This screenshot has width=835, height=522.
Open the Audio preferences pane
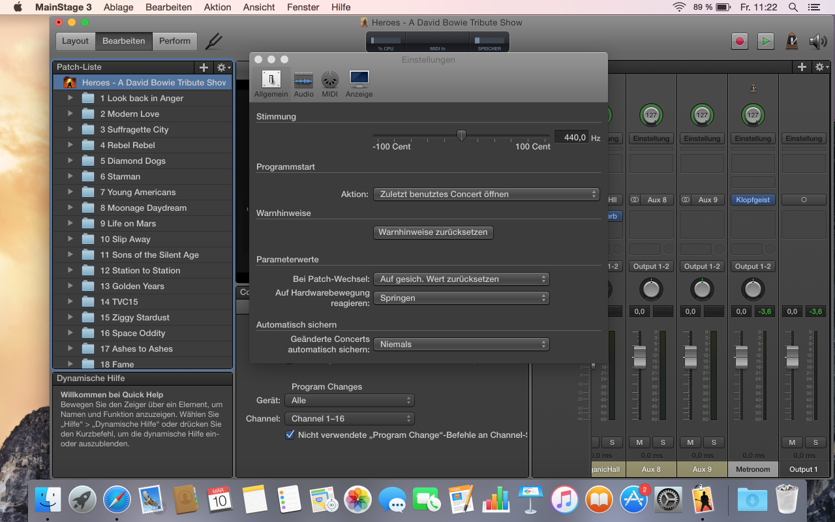tap(303, 84)
